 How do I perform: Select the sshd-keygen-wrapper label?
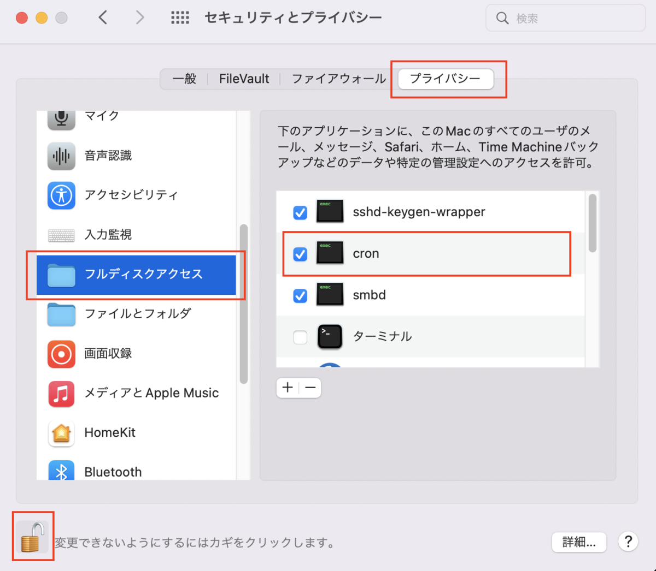pyautogui.click(x=419, y=212)
